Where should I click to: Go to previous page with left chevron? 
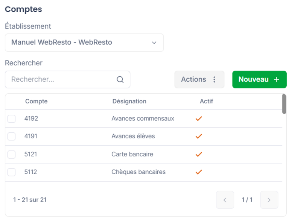pyautogui.click(x=225, y=200)
